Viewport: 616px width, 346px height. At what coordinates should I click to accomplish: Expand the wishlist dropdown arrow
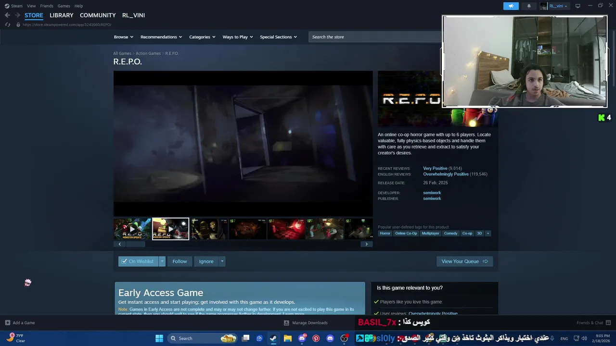tap(162, 261)
